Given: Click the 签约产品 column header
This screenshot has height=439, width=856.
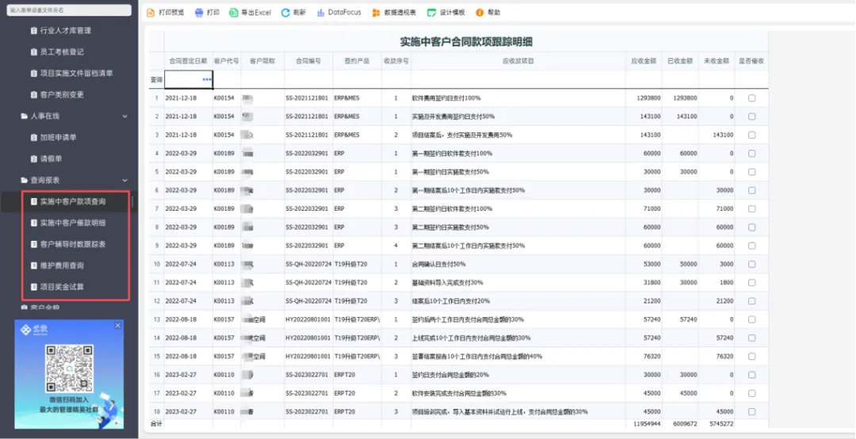Looking at the screenshot, I should [357, 61].
